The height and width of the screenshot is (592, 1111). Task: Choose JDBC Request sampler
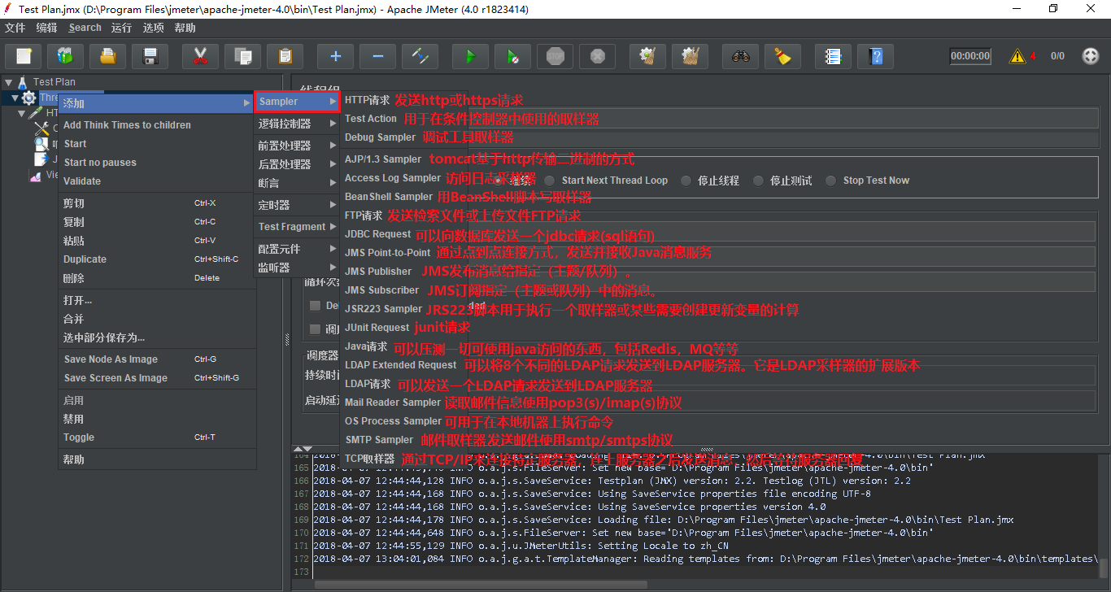pyautogui.click(x=378, y=234)
